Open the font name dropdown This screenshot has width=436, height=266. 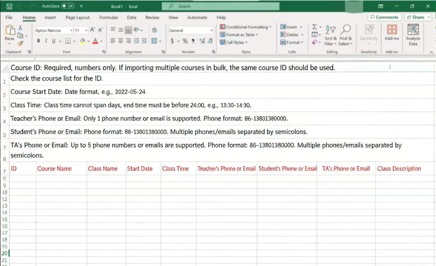[x=71, y=31]
